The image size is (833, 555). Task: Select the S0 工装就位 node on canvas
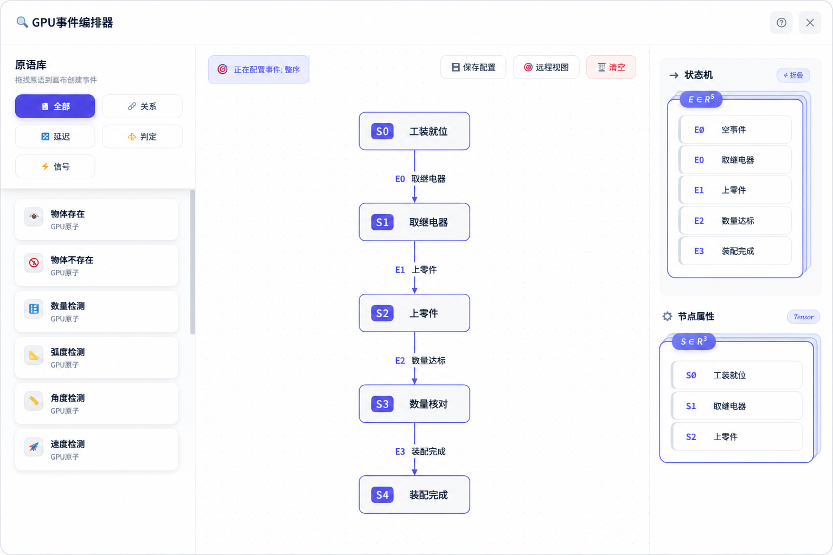tap(414, 131)
